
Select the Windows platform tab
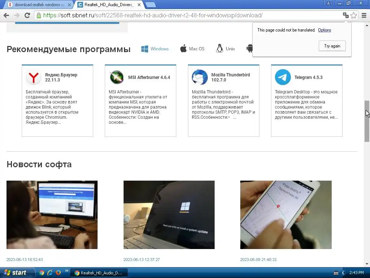pos(155,49)
